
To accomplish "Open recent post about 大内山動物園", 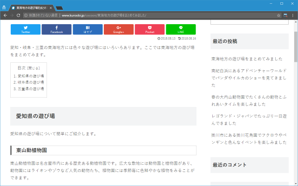I will 249,100.
